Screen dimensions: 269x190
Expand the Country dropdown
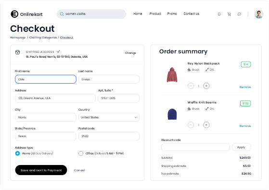109,117
